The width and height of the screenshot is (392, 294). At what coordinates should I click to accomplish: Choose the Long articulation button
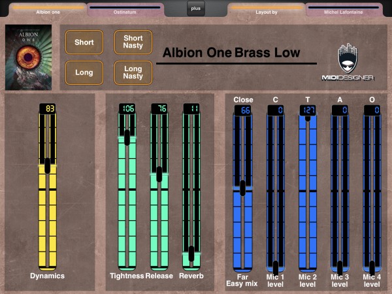coord(84,73)
